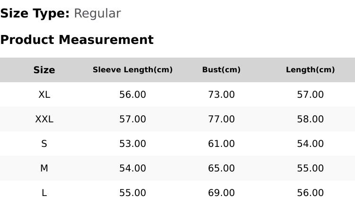Click the Size Type label

point(35,13)
